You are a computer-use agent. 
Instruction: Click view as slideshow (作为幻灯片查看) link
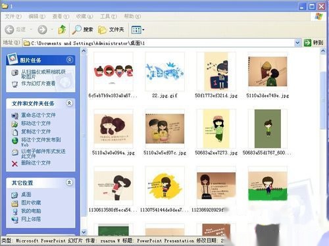tap(38, 84)
